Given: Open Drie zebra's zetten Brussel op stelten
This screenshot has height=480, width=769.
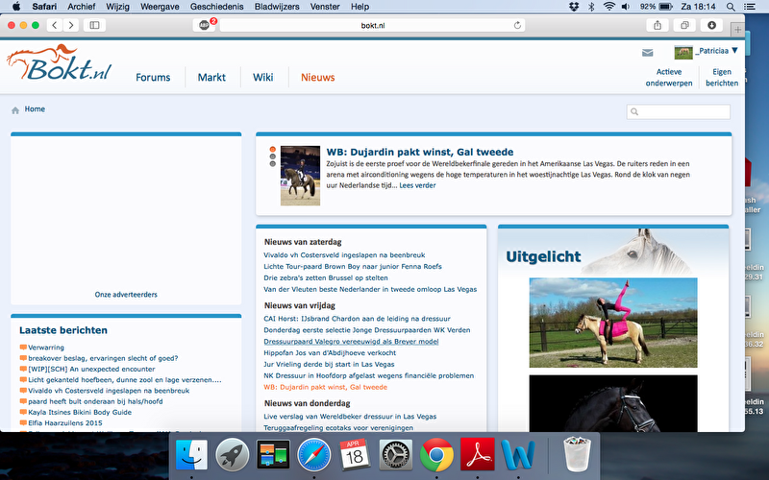Looking at the screenshot, I should coord(326,277).
